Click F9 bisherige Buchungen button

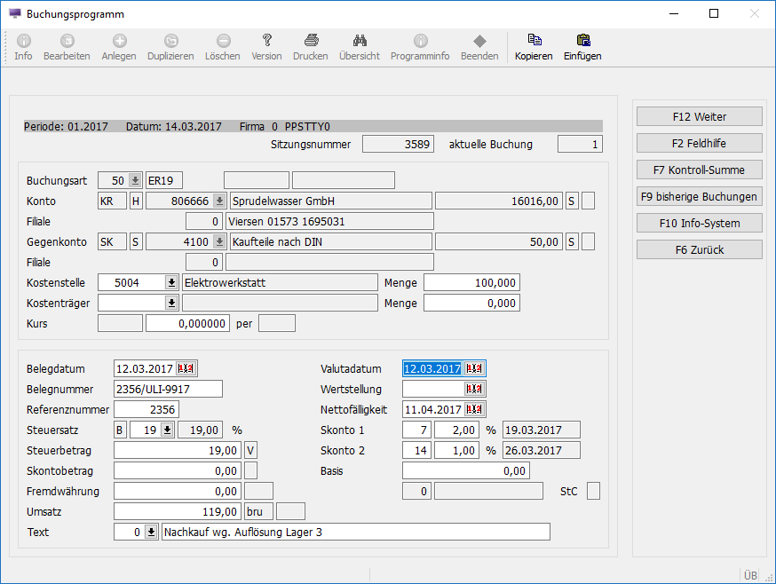(x=699, y=196)
